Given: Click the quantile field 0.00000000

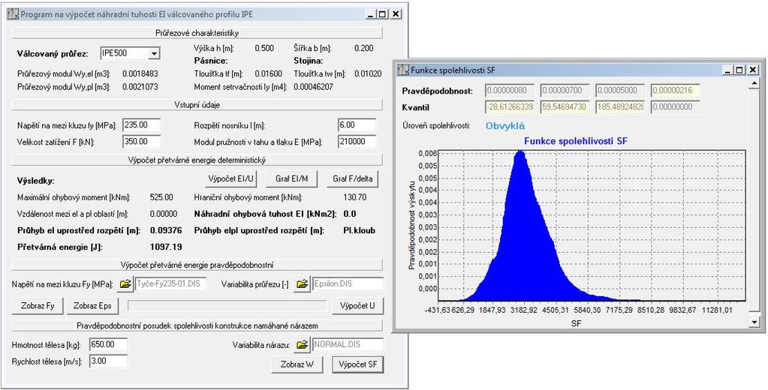Looking at the screenshot, I should coord(676,107).
